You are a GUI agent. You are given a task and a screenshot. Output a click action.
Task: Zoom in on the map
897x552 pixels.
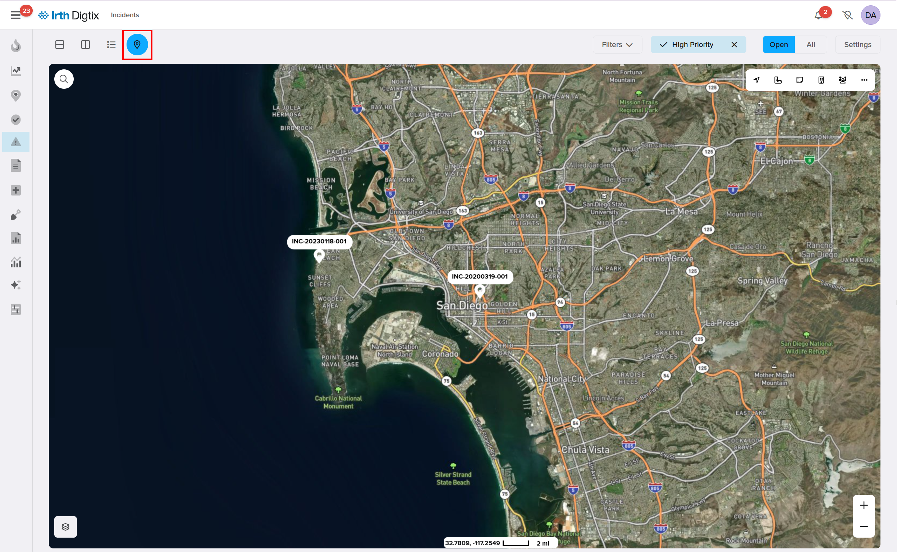tap(864, 505)
